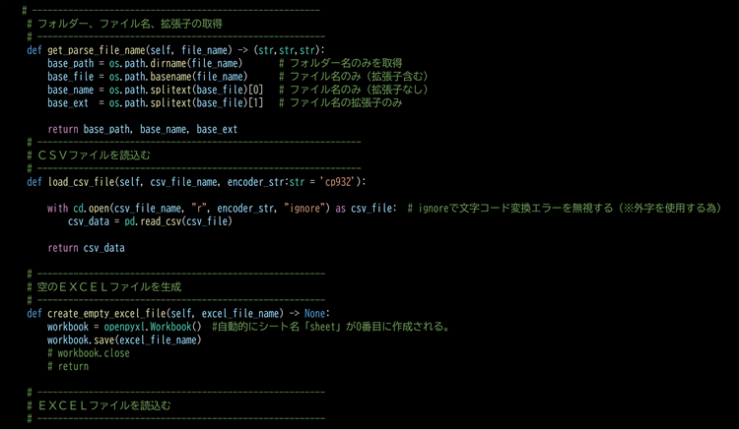Click the commented-out return line
This screenshot has height=430, width=739.
(x=68, y=366)
